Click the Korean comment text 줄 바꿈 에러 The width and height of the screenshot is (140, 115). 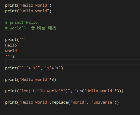[x=43, y=28]
